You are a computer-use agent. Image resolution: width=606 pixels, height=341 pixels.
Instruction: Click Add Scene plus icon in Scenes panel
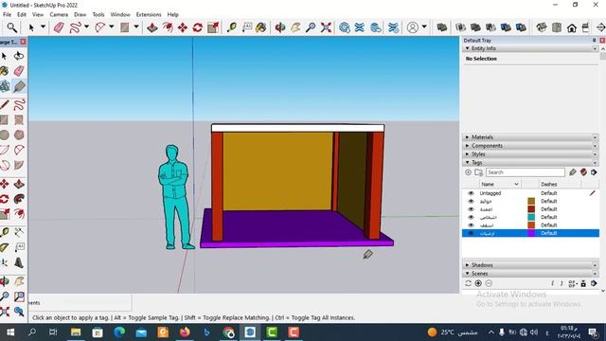coord(478,283)
